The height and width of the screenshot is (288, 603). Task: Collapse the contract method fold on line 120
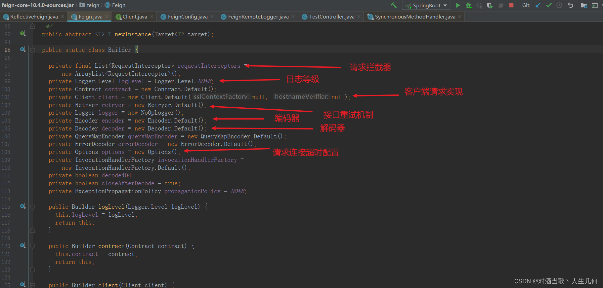[32, 246]
